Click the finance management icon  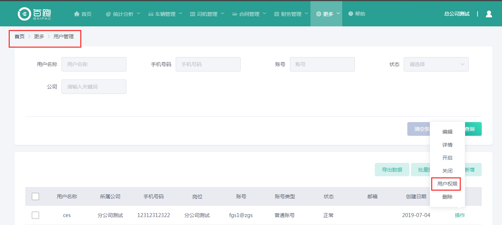(x=276, y=14)
